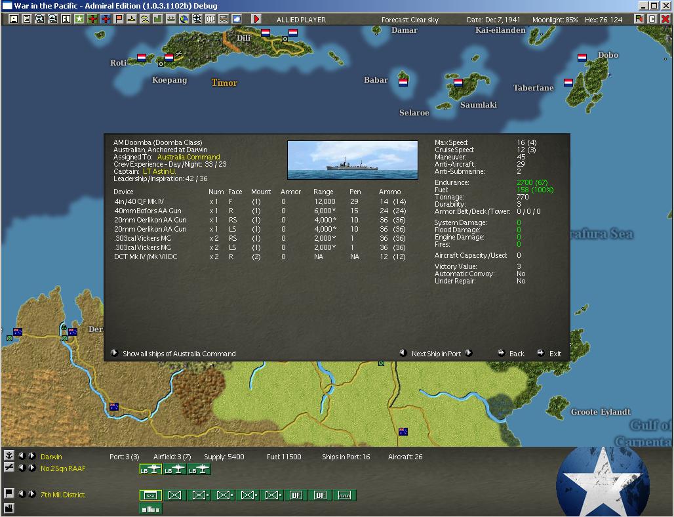Select the red plane on green toolbar icon
This screenshot has height=517, width=674.
pyautogui.click(x=92, y=19)
